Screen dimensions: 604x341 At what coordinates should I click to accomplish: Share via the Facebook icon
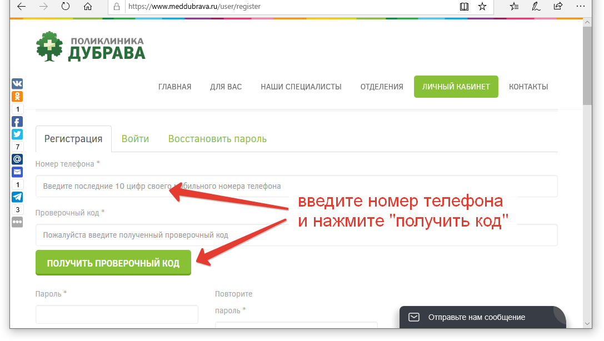pyautogui.click(x=17, y=122)
